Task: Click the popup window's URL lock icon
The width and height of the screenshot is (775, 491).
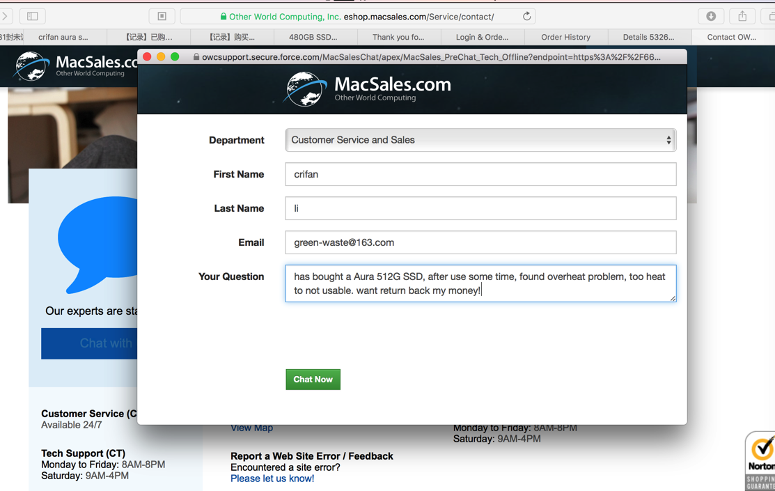Action: pyautogui.click(x=196, y=57)
